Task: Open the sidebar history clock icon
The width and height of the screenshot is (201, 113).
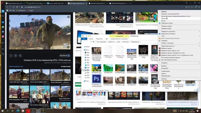Action: (3, 54)
